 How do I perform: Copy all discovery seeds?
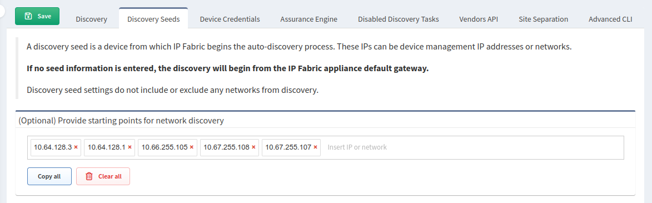[x=49, y=176]
